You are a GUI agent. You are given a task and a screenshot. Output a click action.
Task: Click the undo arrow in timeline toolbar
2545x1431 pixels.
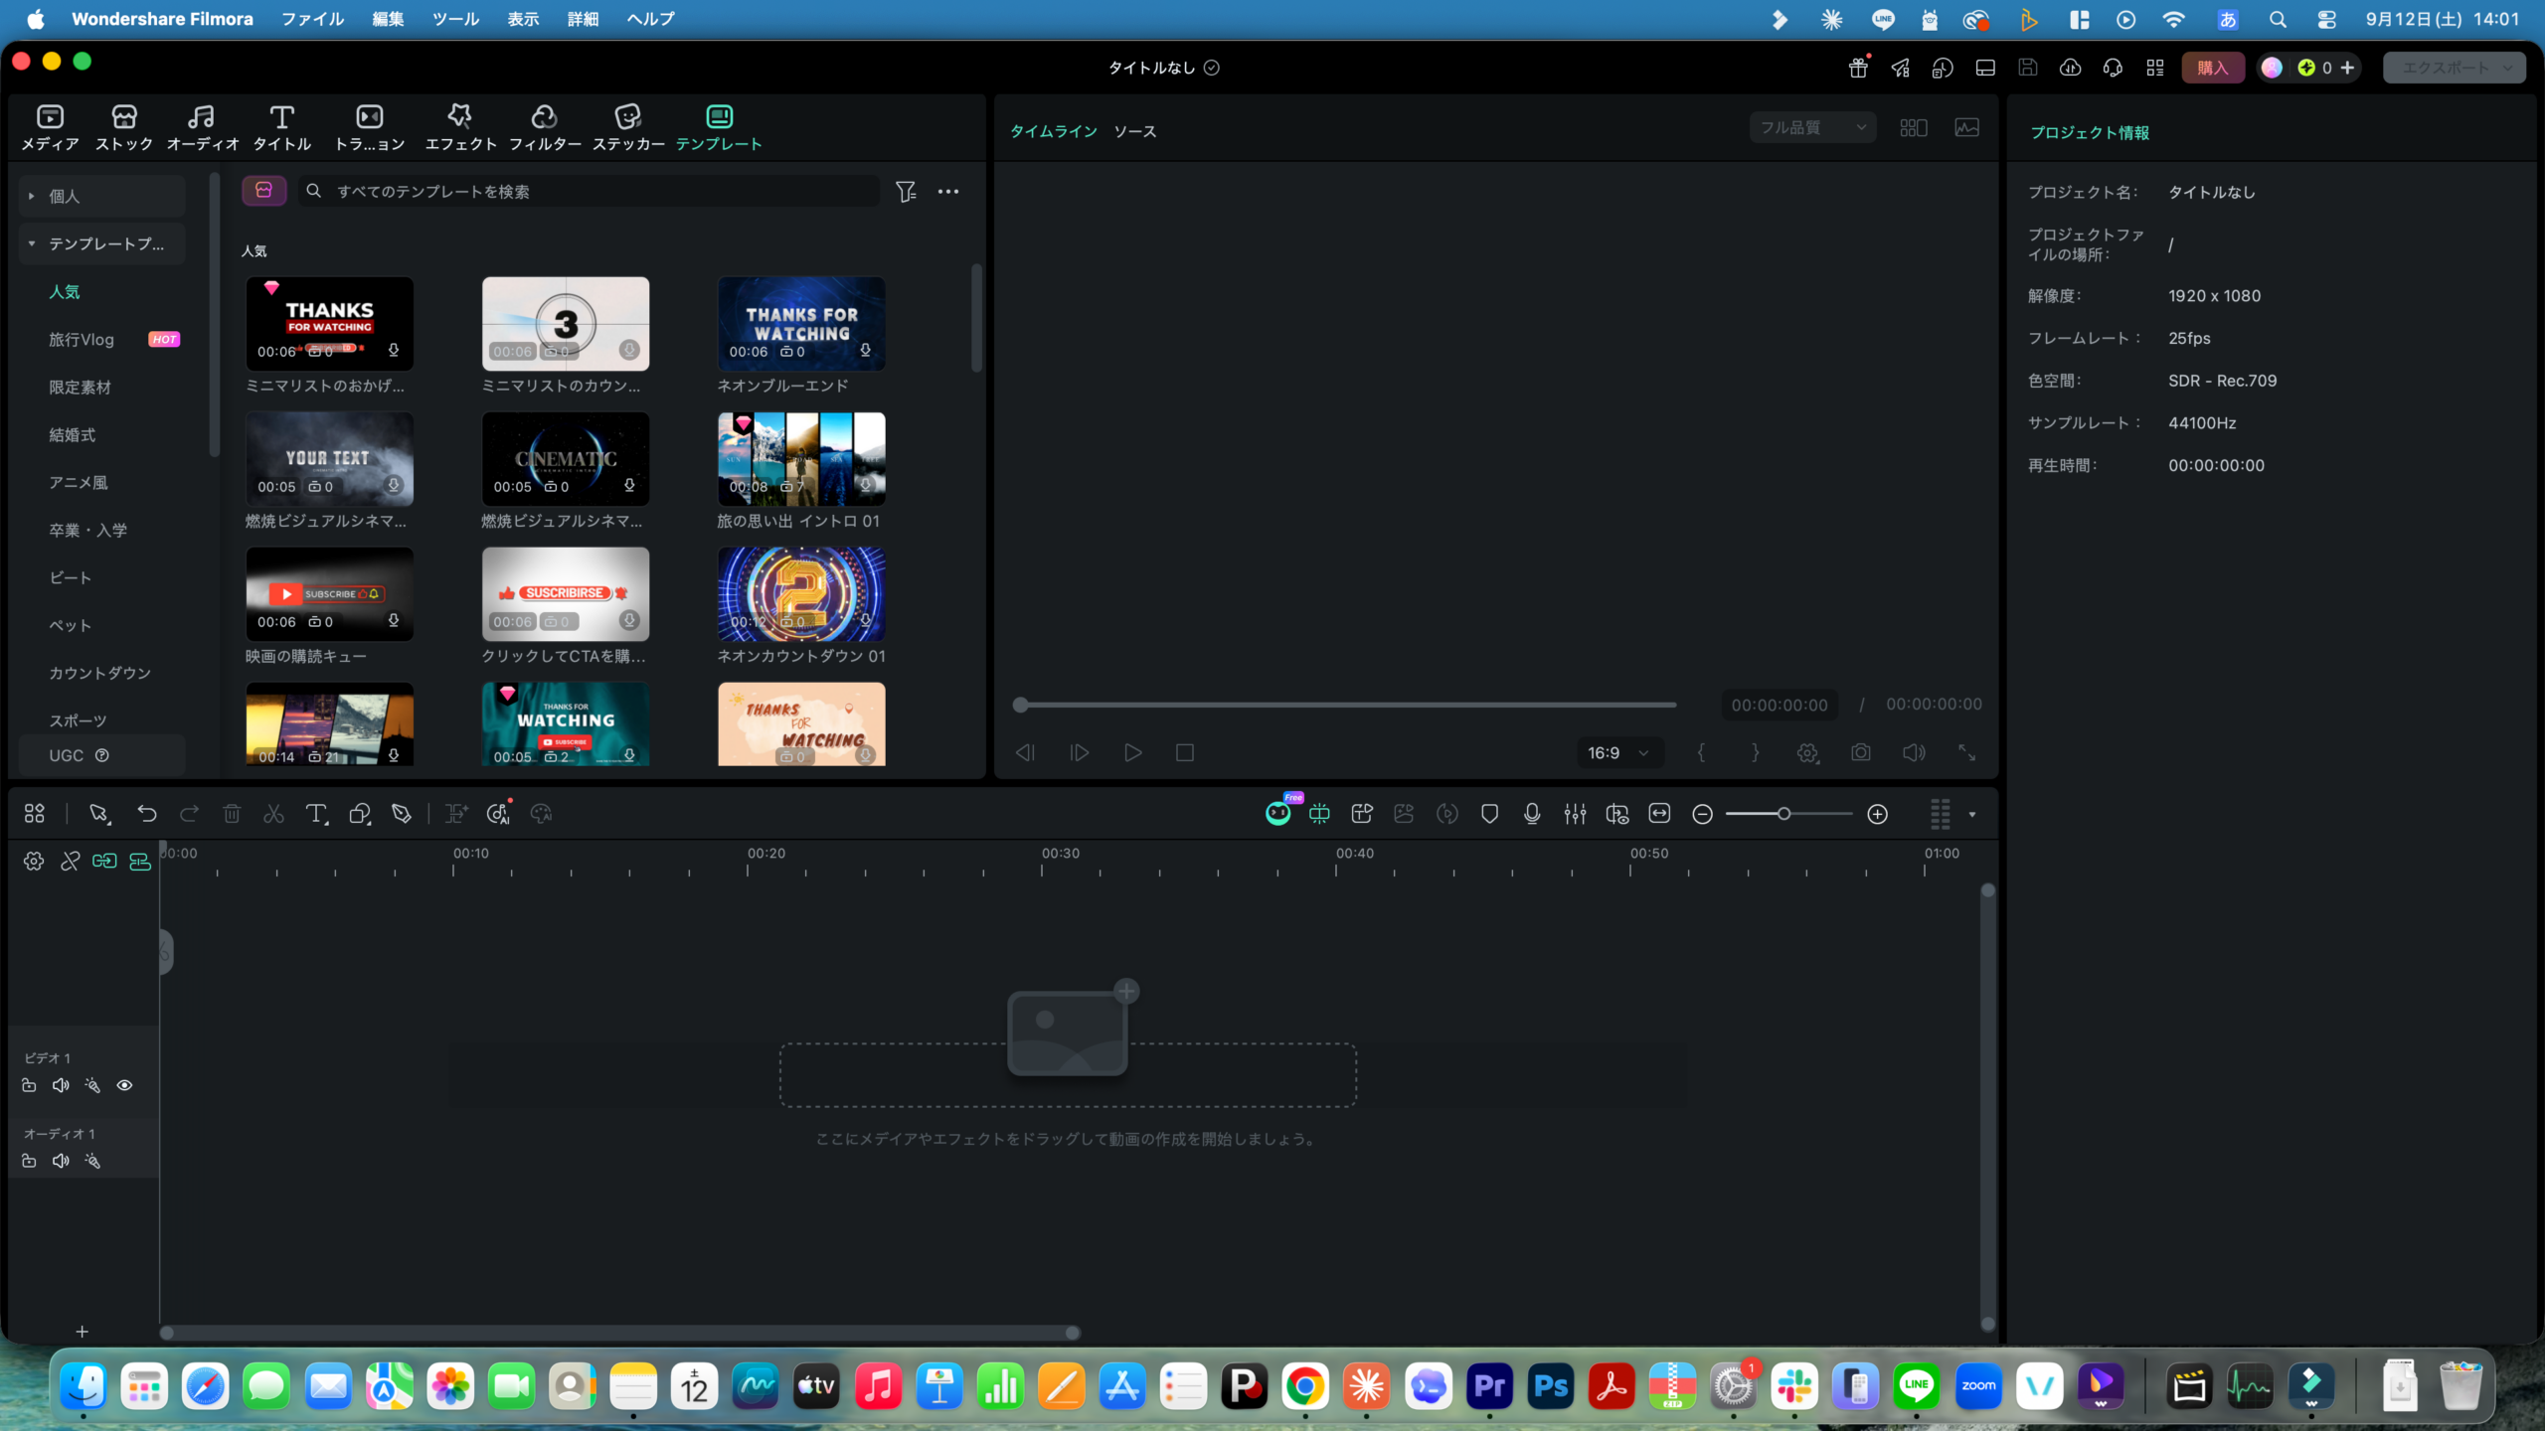click(147, 814)
